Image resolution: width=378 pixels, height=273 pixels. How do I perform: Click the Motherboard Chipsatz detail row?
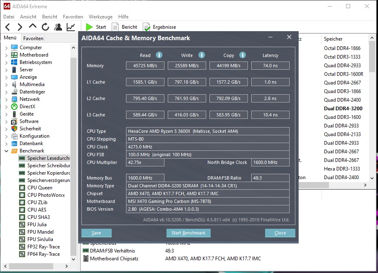pyautogui.click(x=172, y=259)
